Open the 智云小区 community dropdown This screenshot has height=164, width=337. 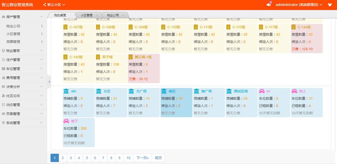pyautogui.click(x=54, y=5)
